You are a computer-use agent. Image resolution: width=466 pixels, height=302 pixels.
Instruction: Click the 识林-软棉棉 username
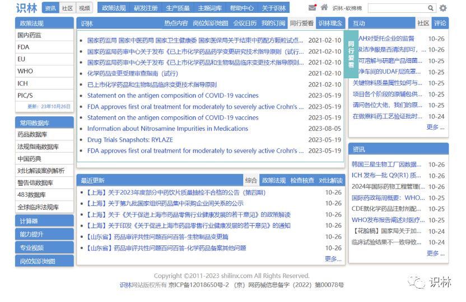coord(347,8)
